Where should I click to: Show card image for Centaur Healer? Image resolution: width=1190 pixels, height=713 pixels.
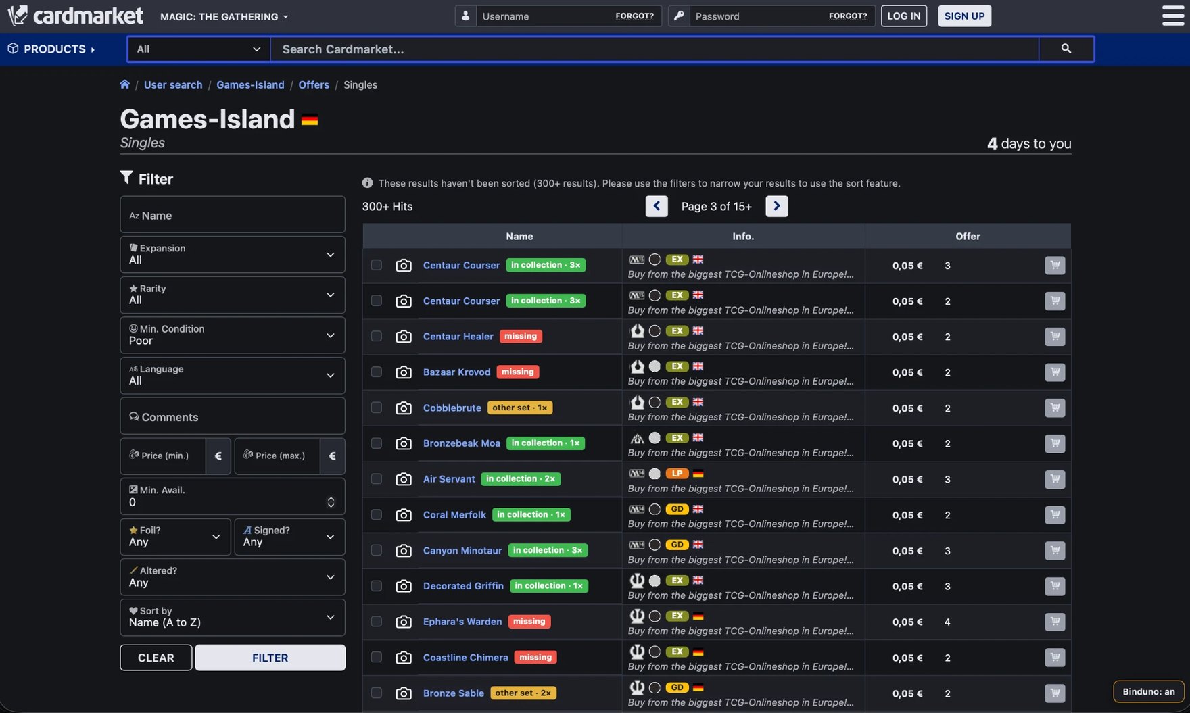tap(404, 337)
